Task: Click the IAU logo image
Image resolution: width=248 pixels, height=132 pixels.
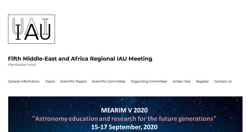Action: point(31,29)
